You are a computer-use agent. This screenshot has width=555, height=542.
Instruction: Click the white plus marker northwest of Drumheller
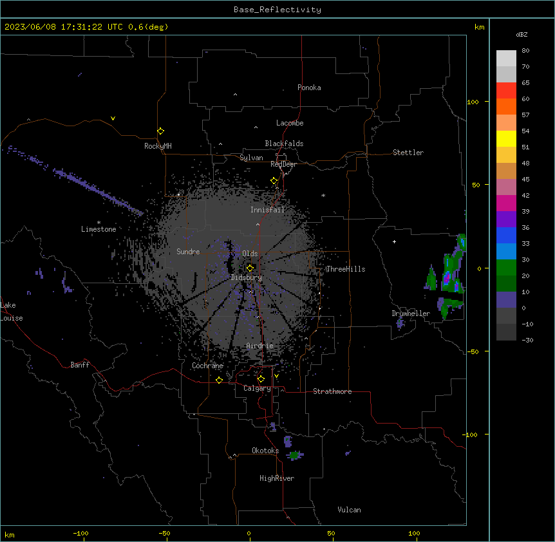tap(394, 241)
